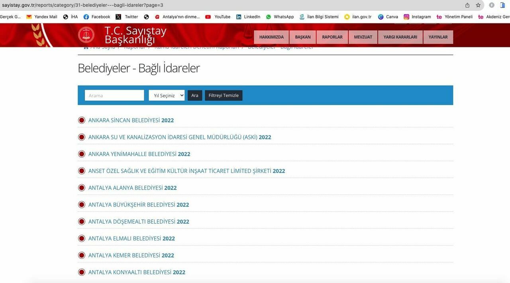Viewport: 510px width, 283px height.
Task: Open Antalya Konyaaltı Belediyesi 2022 report
Action: point(137,272)
